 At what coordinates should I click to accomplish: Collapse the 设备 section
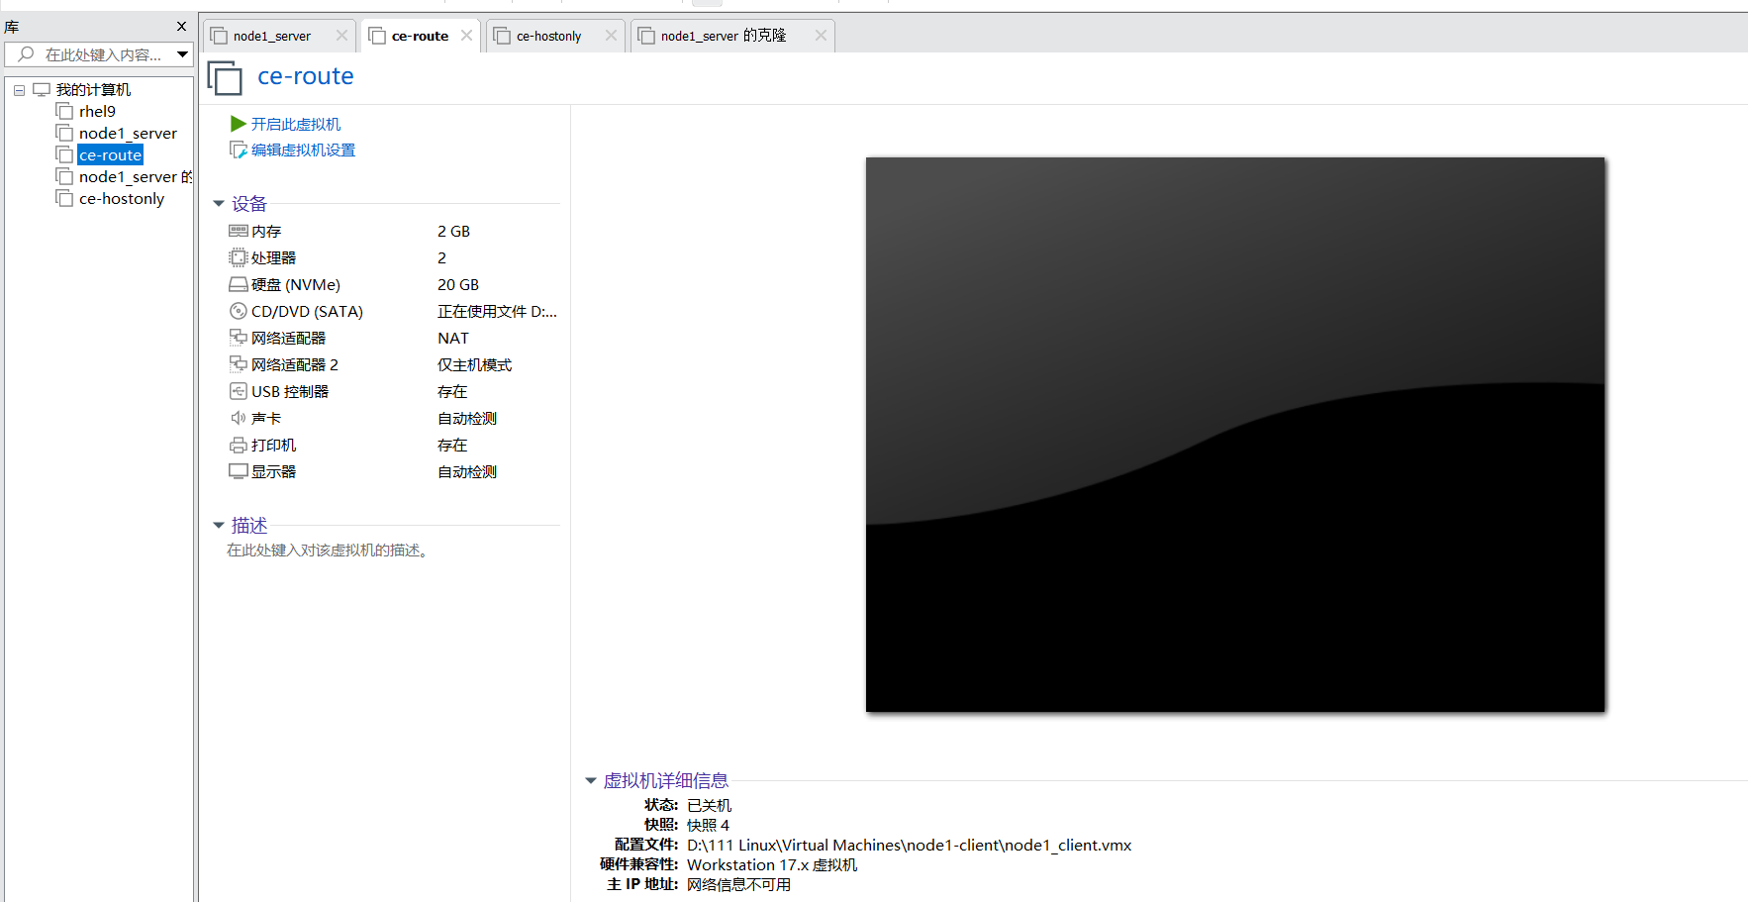pos(219,204)
